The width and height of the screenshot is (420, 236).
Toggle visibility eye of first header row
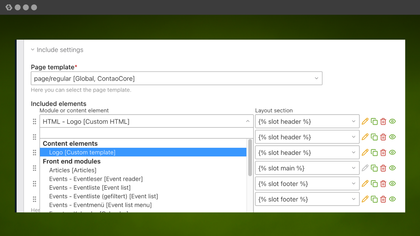click(x=392, y=121)
